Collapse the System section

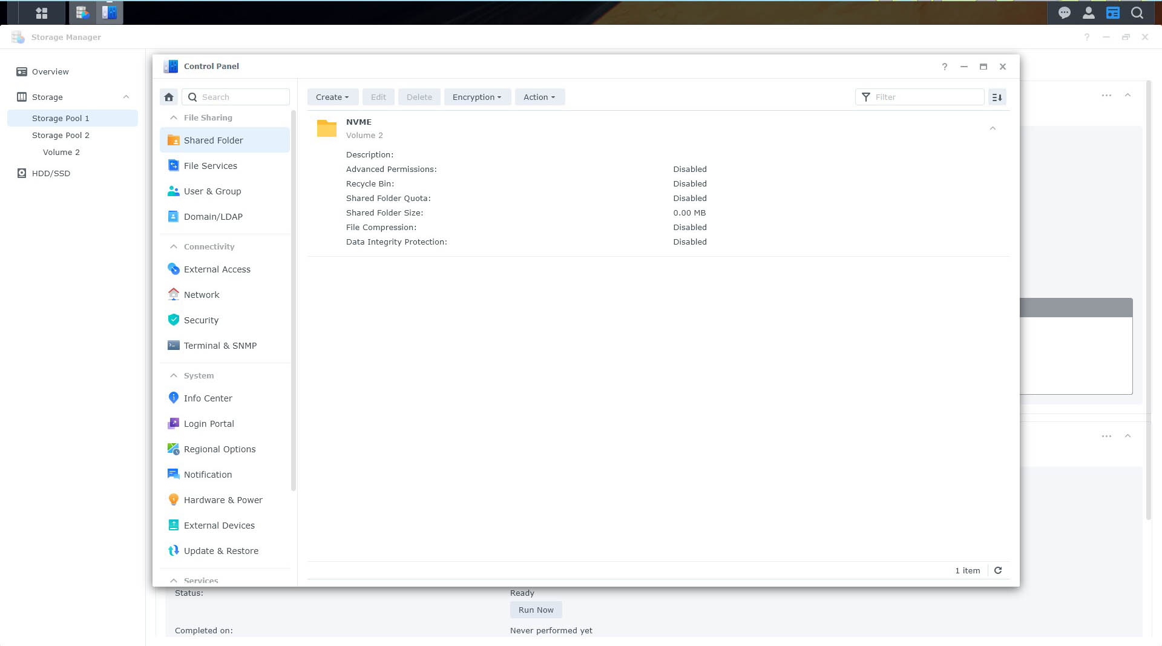pos(174,375)
